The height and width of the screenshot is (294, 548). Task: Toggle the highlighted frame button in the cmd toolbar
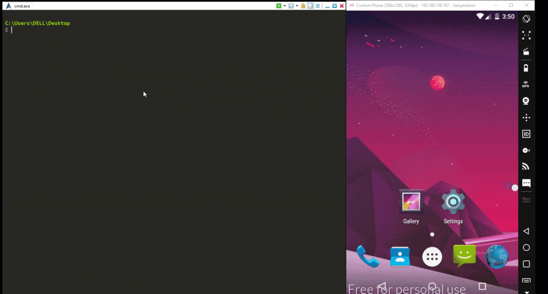click(x=310, y=6)
